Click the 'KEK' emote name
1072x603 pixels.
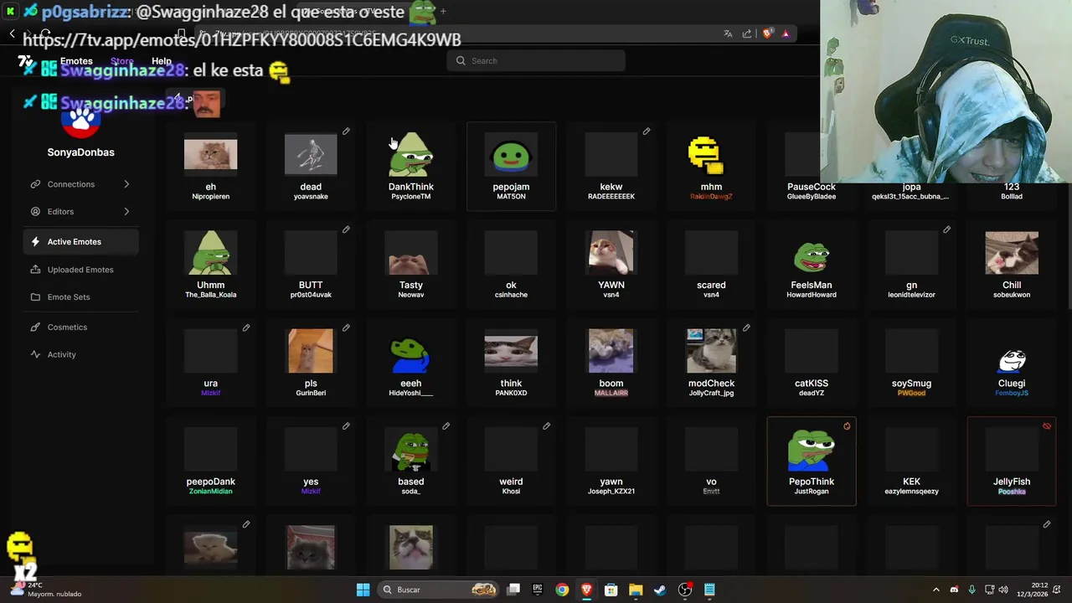pyautogui.click(x=912, y=482)
